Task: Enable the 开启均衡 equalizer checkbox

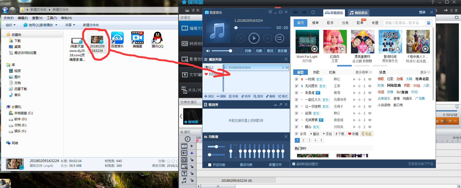Action: (x=210, y=165)
